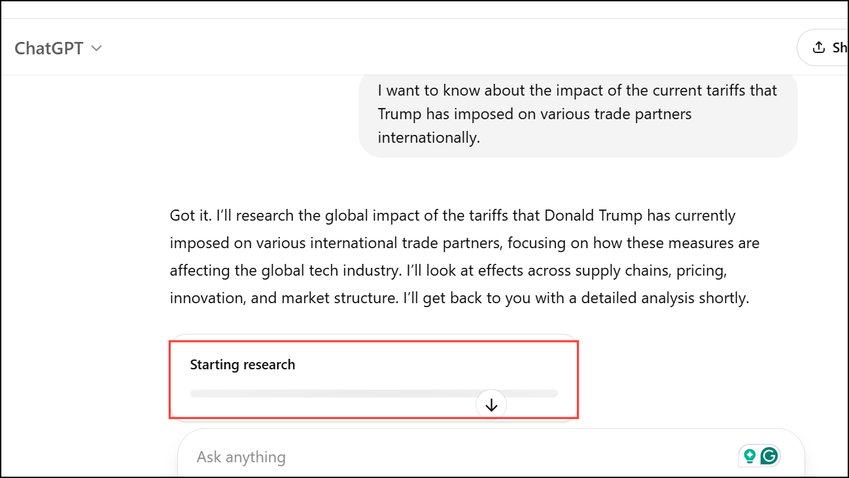Open the green Grammarly G icon
This screenshot has height=478, width=849.
[770, 456]
